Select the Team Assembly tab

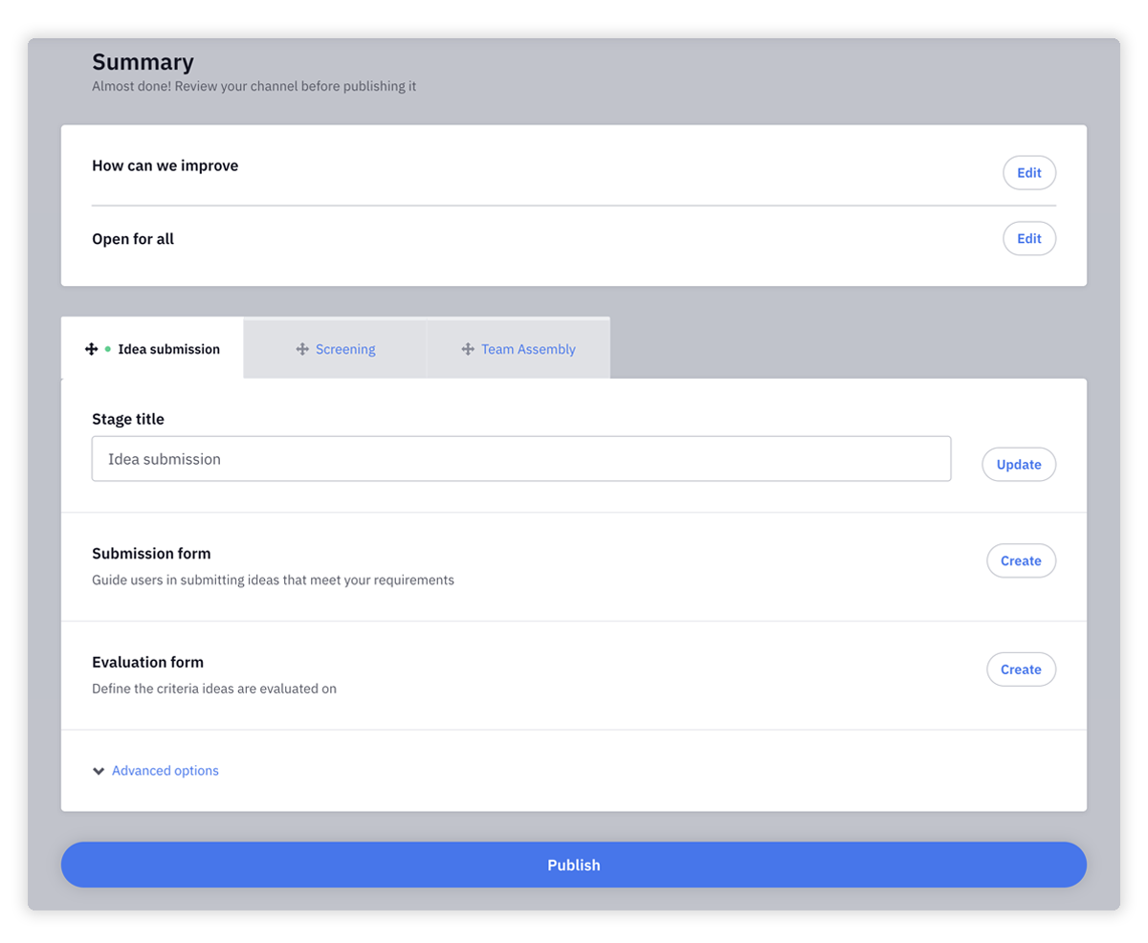point(519,348)
